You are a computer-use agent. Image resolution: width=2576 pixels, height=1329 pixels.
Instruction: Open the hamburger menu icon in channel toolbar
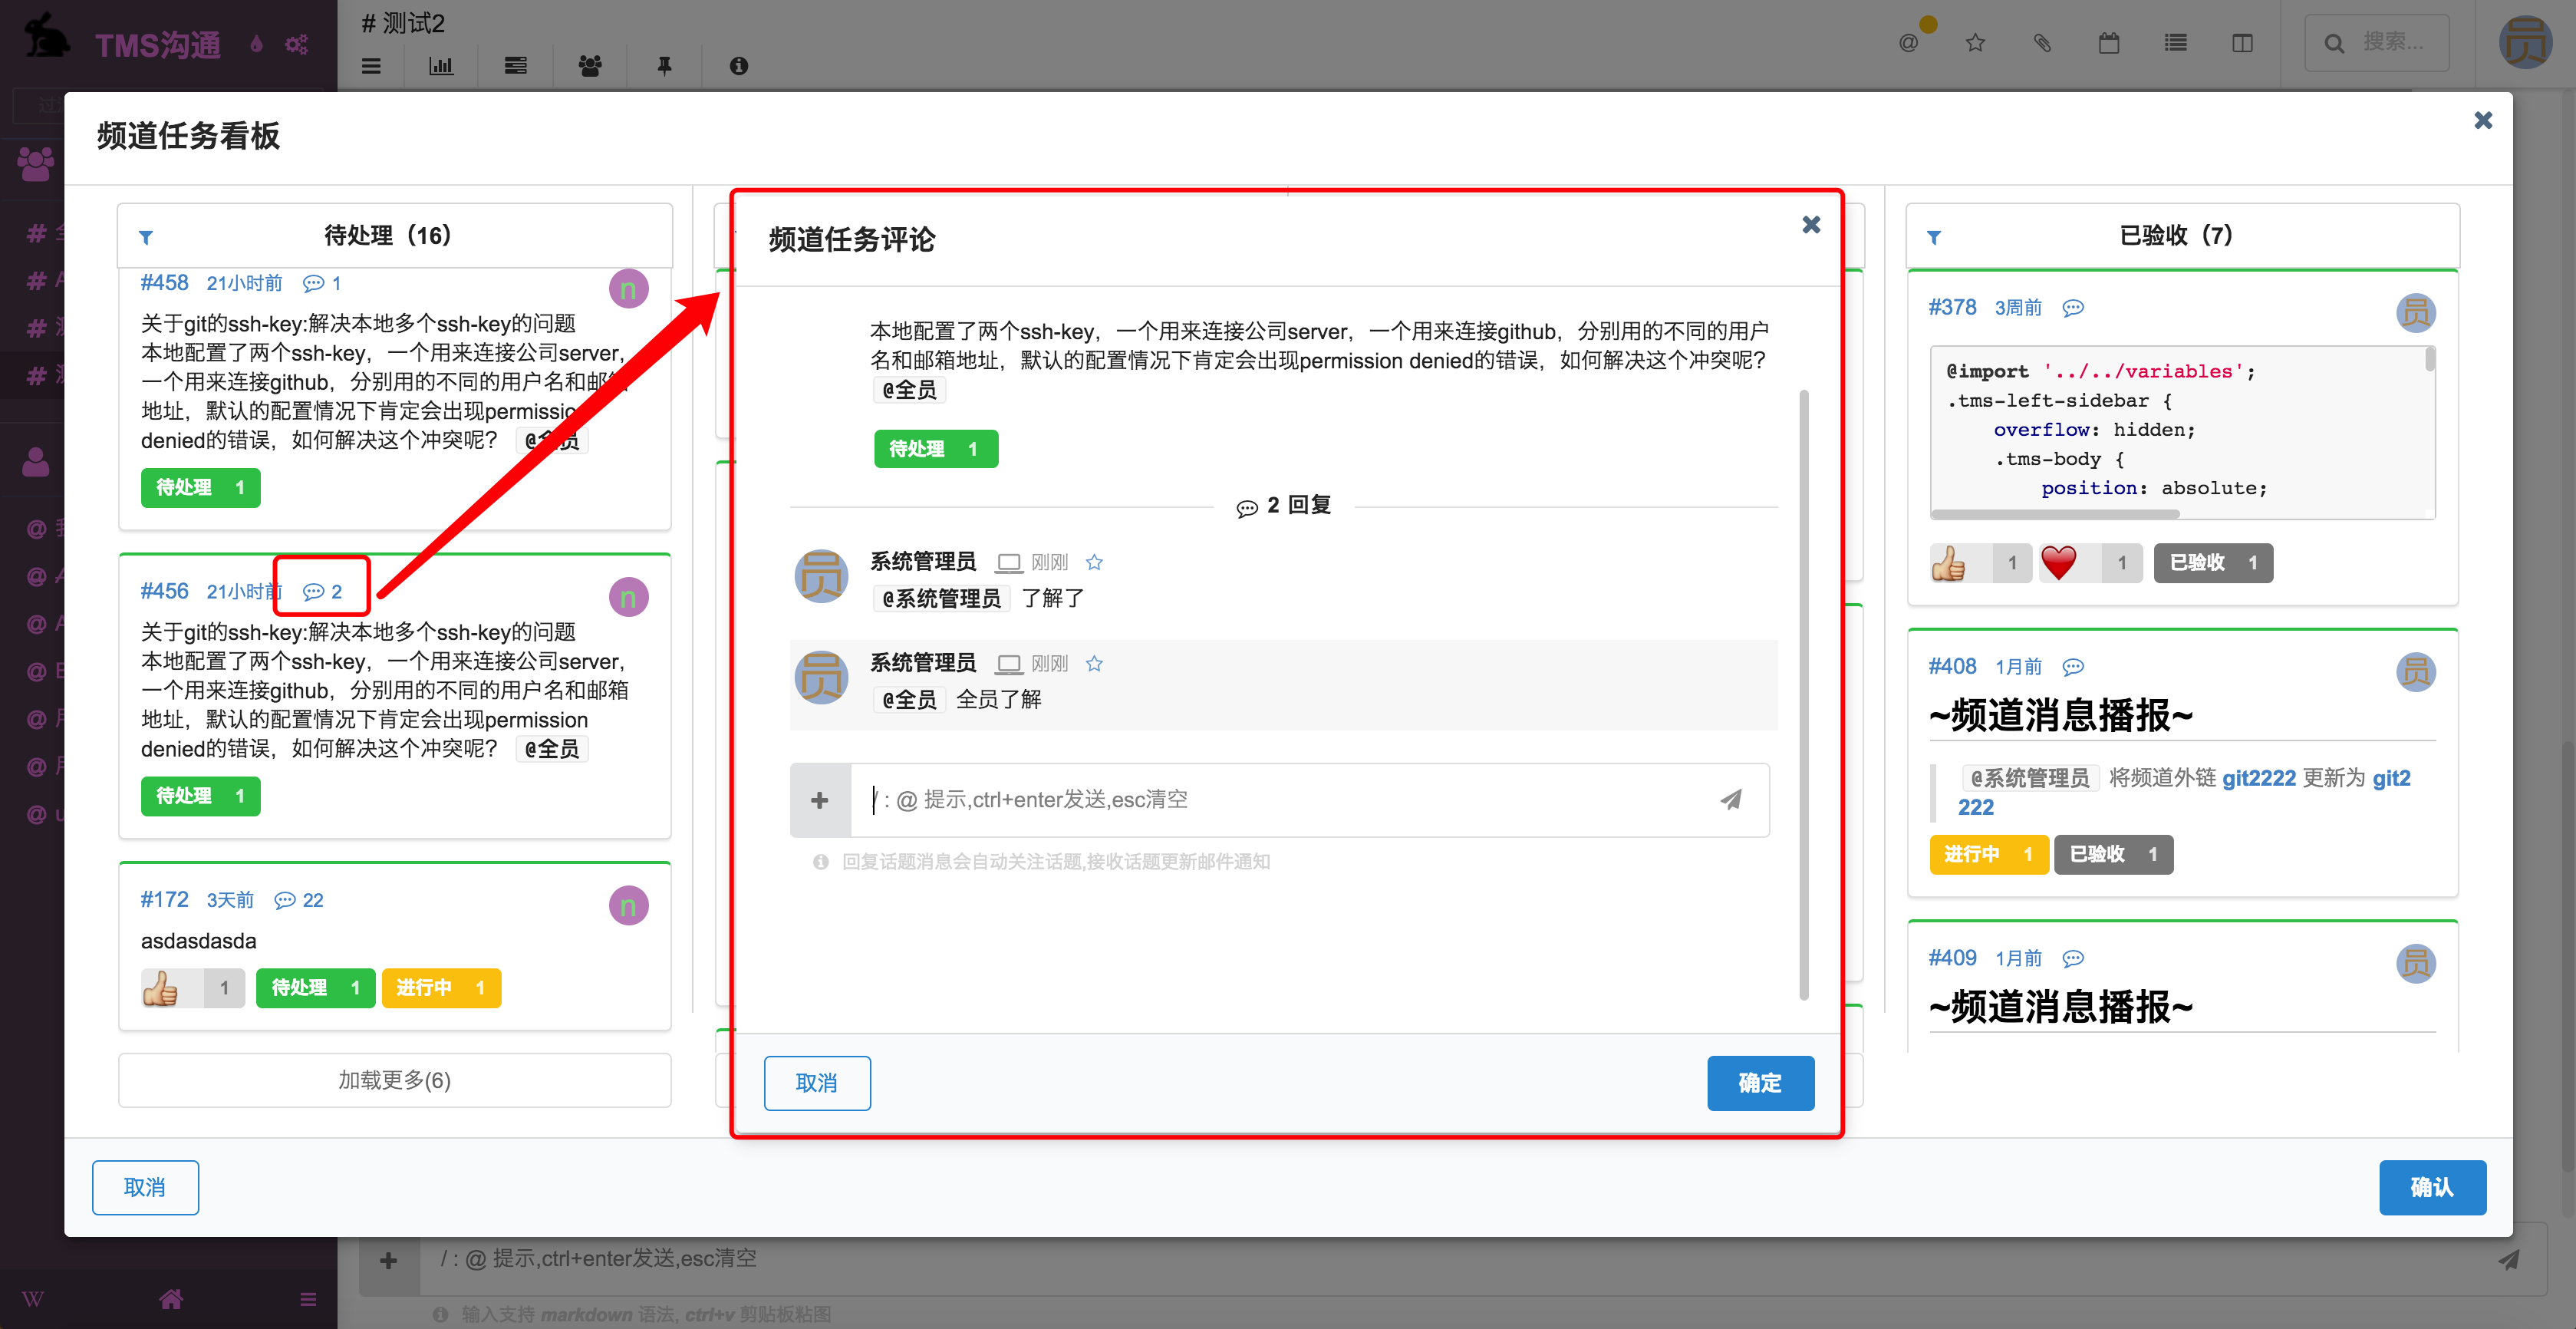(371, 66)
